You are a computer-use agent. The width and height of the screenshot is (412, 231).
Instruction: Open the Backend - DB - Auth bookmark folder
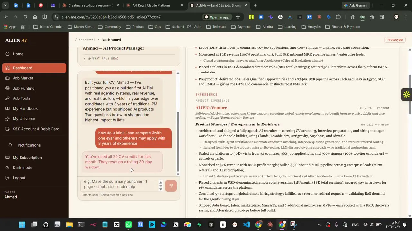[x=183, y=27]
